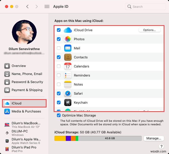The height and width of the screenshot is (154, 169).
Task: Enable the Mail checkbox
Action: pyautogui.click(x=59, y=48)
